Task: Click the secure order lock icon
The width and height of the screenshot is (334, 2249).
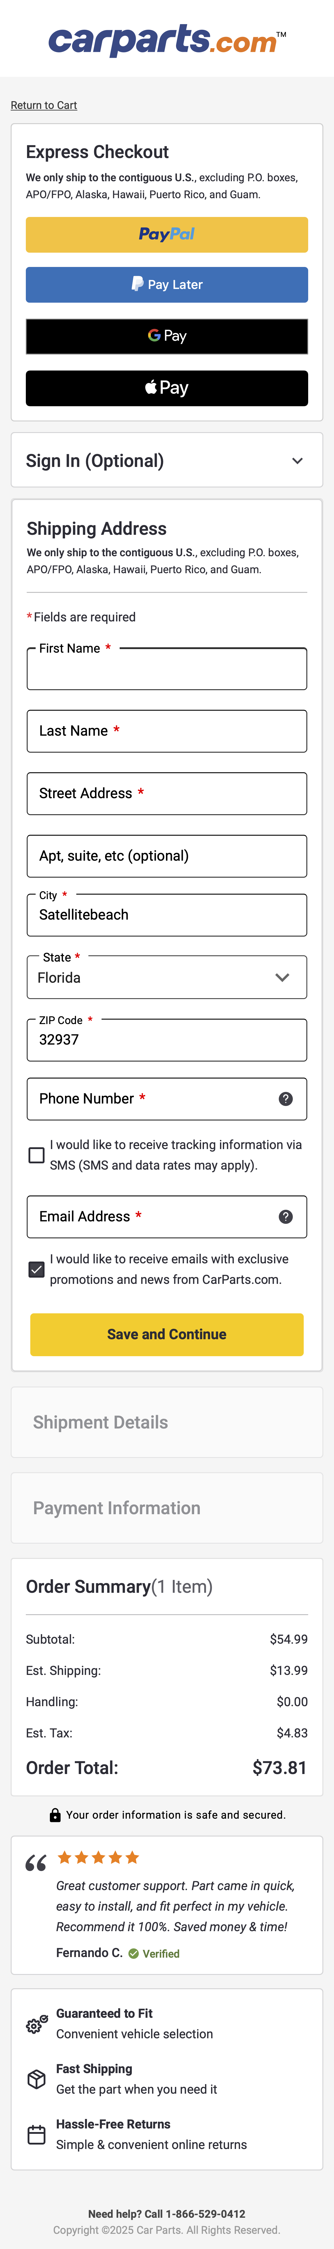Action: pyautogui.click(x=55, y=1815)
